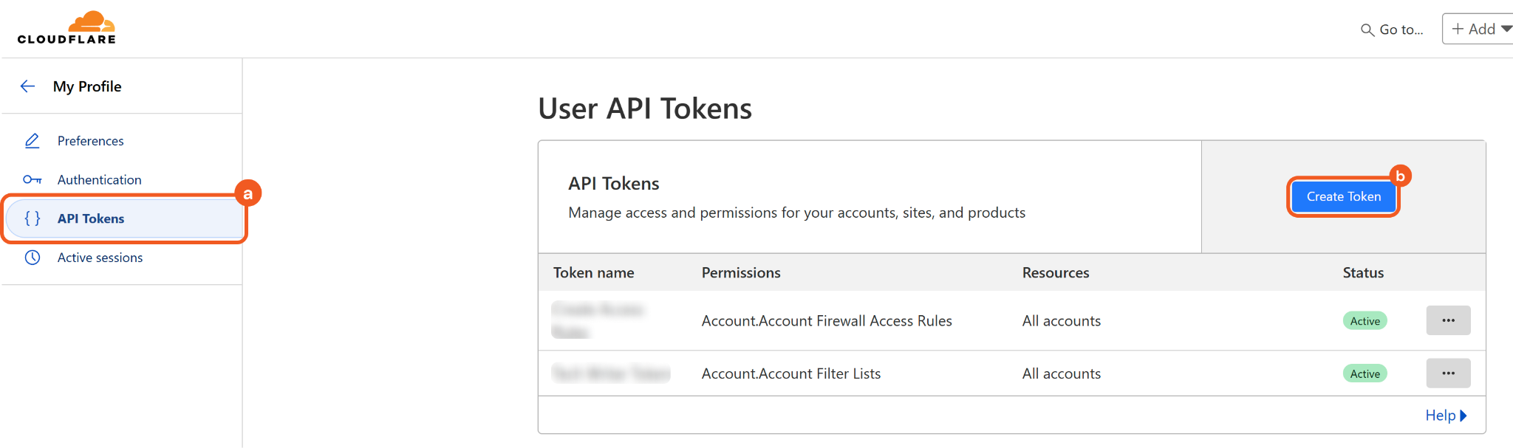Viewport: 1513px width, 448px height.
Task: Click the Cloudflare logo
Action: [x=66, y=28]
